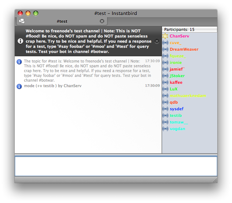Screen dimensions: 232x203
Task: Click the info icon beside mode message
Action: (x=19, y=86)
